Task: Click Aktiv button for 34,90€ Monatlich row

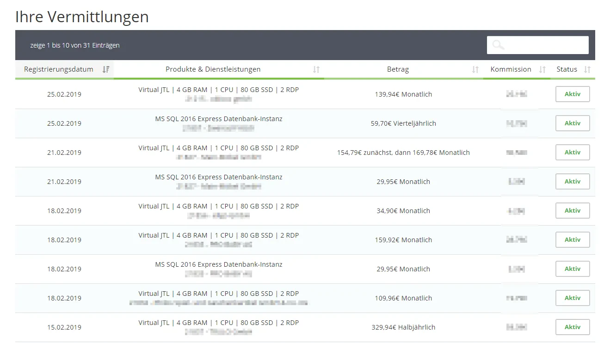Action: [573, 211]
